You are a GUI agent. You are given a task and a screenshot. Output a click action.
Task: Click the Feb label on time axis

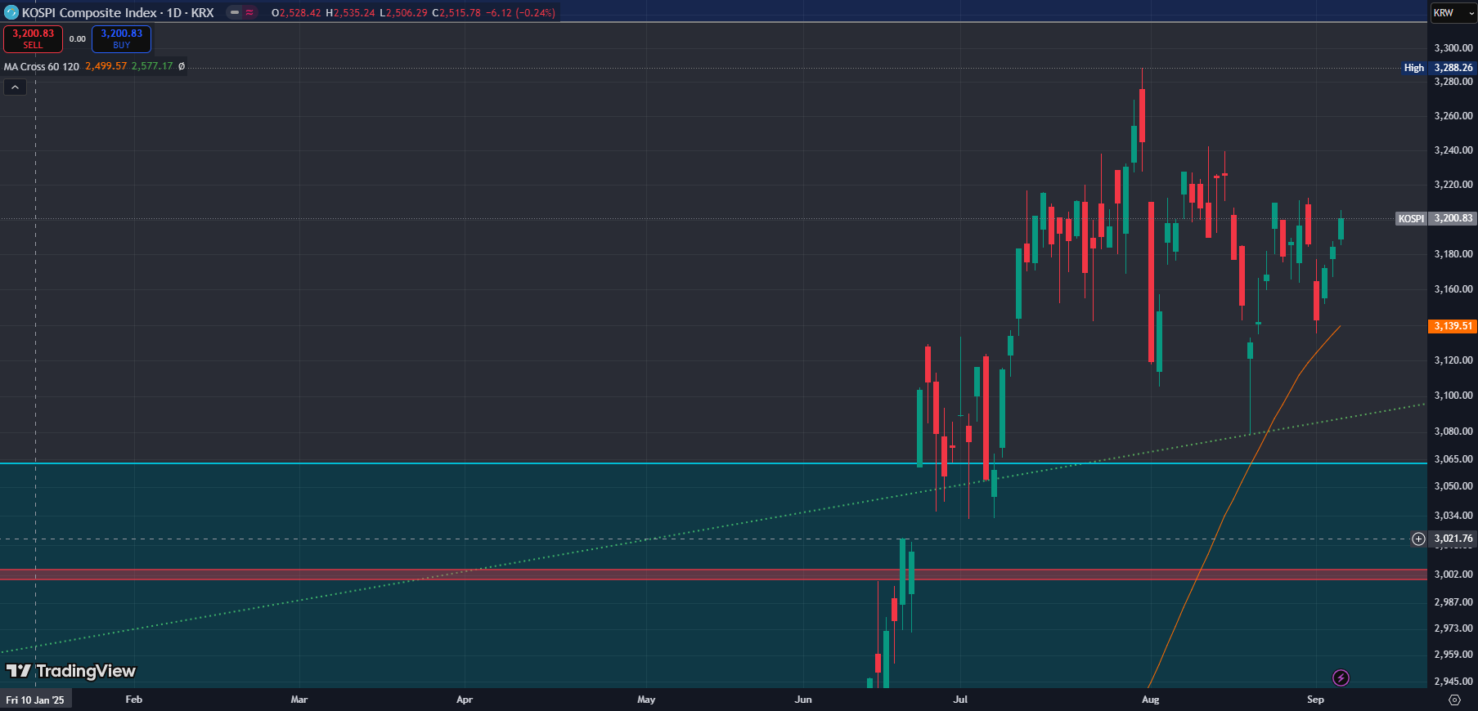click(133, 700)
